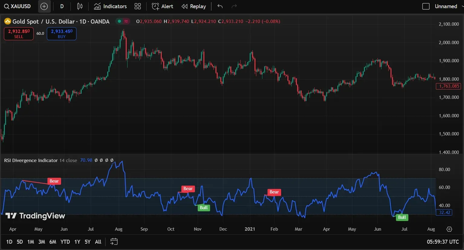This screenshot has height=250, width=464.
Task: Click the gold coin symbol icon
Action: 8,21
